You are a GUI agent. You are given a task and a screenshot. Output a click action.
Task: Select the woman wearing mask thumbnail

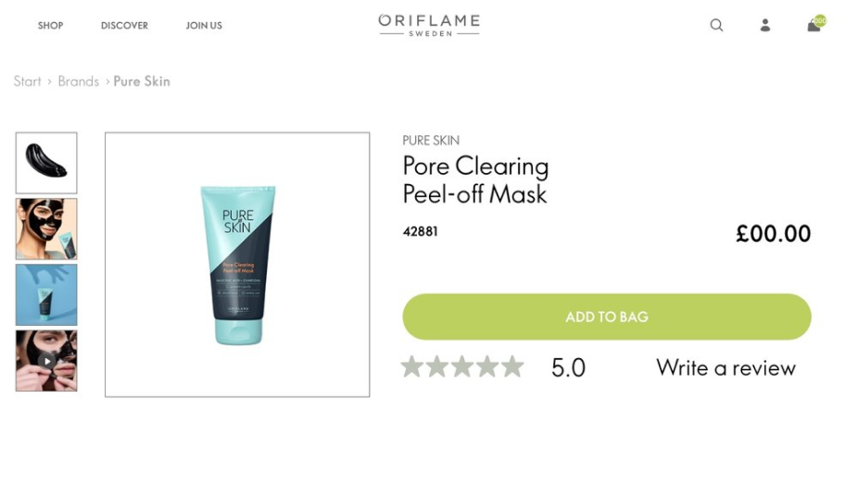[46, 230]
